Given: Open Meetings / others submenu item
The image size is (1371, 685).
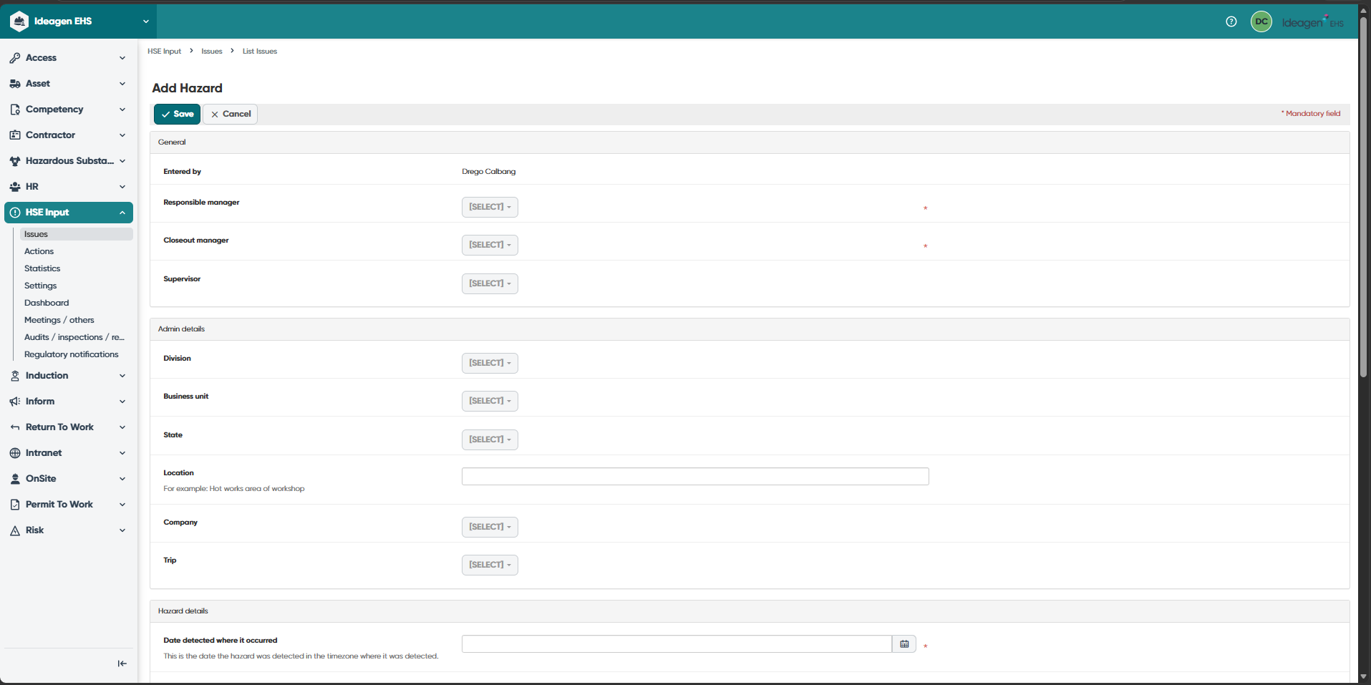Looking at the screenshot, I should click(x=59, y=320).
